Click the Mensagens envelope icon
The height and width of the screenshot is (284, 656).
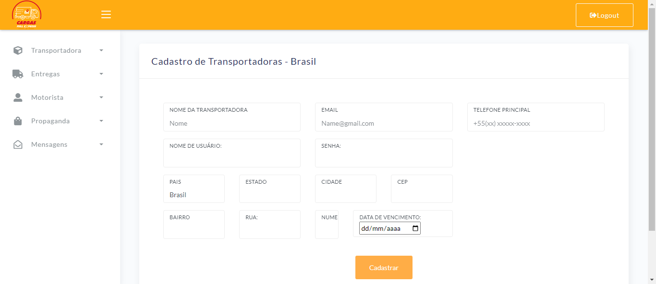click(18, 144)
